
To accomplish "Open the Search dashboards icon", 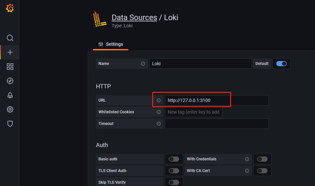I will 10,38.
